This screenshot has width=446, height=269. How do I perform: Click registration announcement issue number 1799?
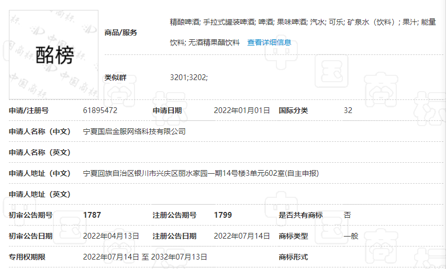coord(223,215)
